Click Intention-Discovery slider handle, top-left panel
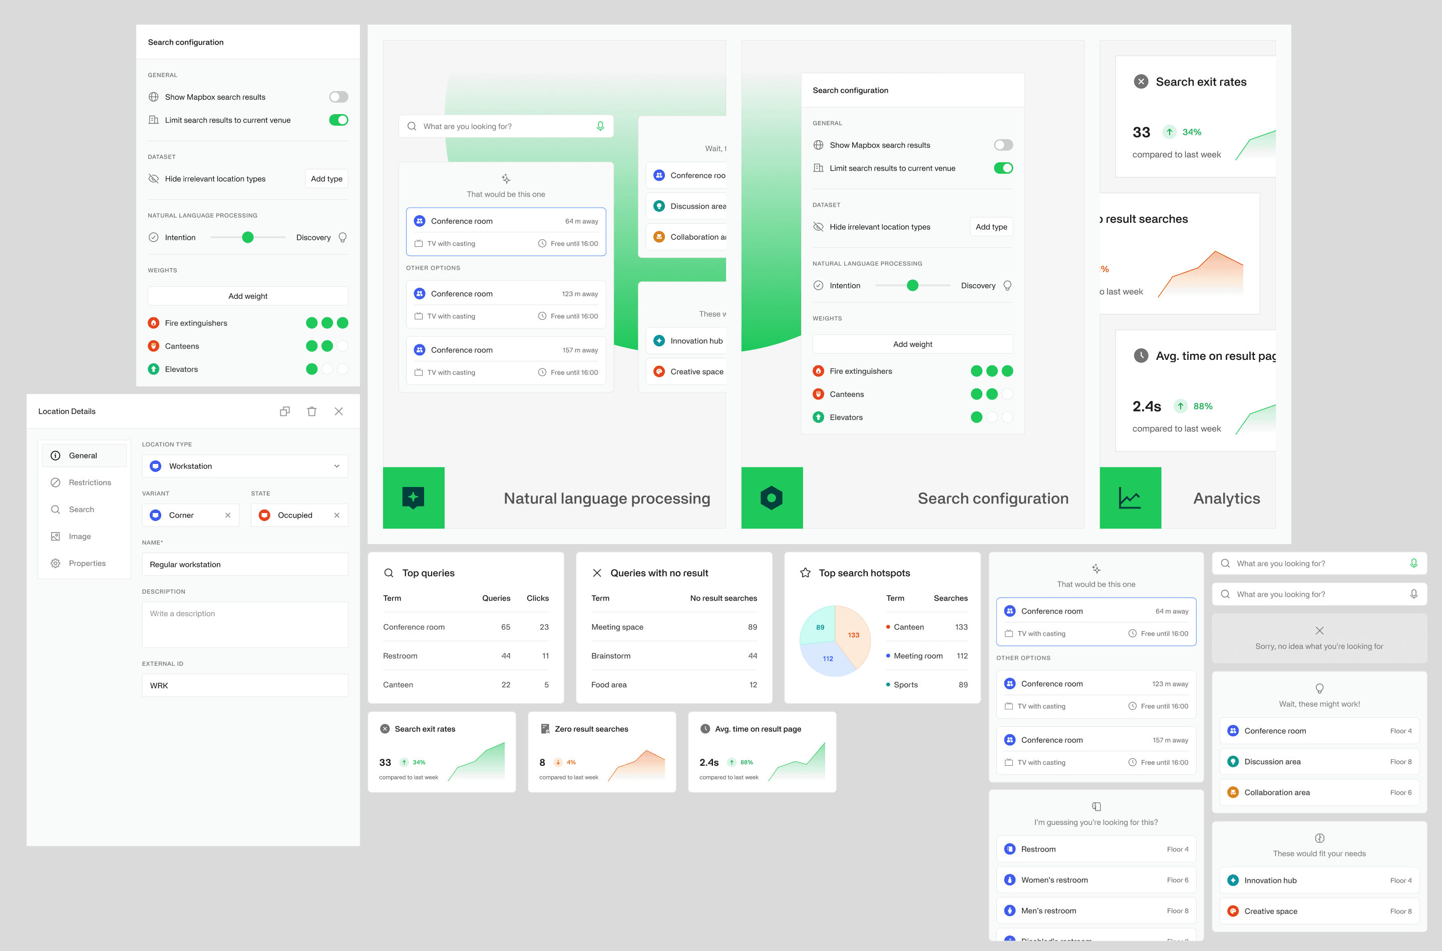The image size is (1442, 951). pyautogui.click(x=247, y=237)
